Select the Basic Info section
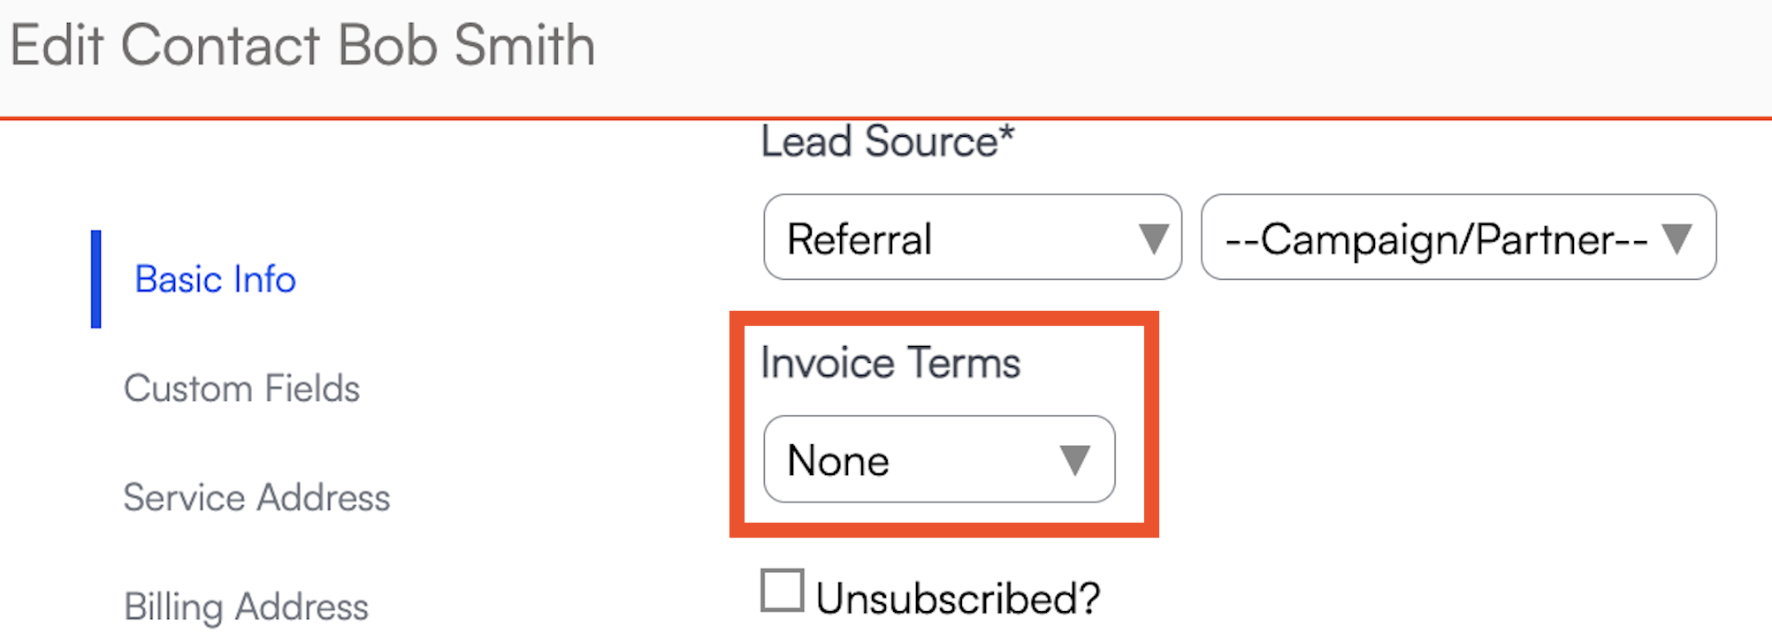The height and width of the screenshot is (641, 1772). 215,280
